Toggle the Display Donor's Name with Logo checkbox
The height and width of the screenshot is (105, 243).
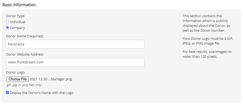tap(7, 93)
